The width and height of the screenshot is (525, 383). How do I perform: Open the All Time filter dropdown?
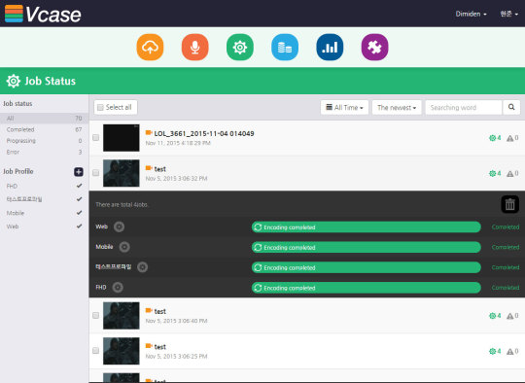click(x=344, y=108)
